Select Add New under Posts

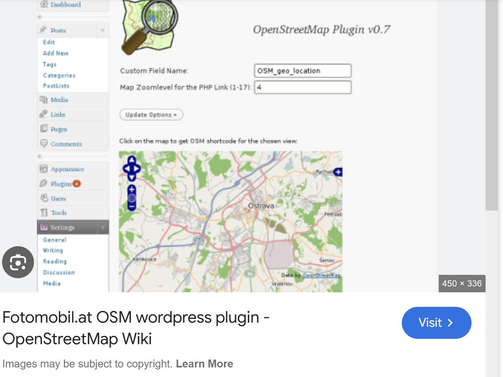[56, 53]
